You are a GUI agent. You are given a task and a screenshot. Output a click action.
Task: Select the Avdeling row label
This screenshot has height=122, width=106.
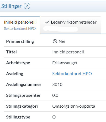(x=15, y=74)
